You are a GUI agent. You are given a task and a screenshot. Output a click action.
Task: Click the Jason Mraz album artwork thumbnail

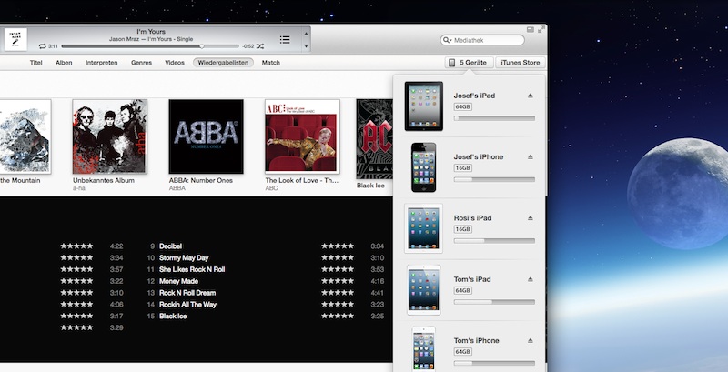pyautogui.click(x=15, y=39)
